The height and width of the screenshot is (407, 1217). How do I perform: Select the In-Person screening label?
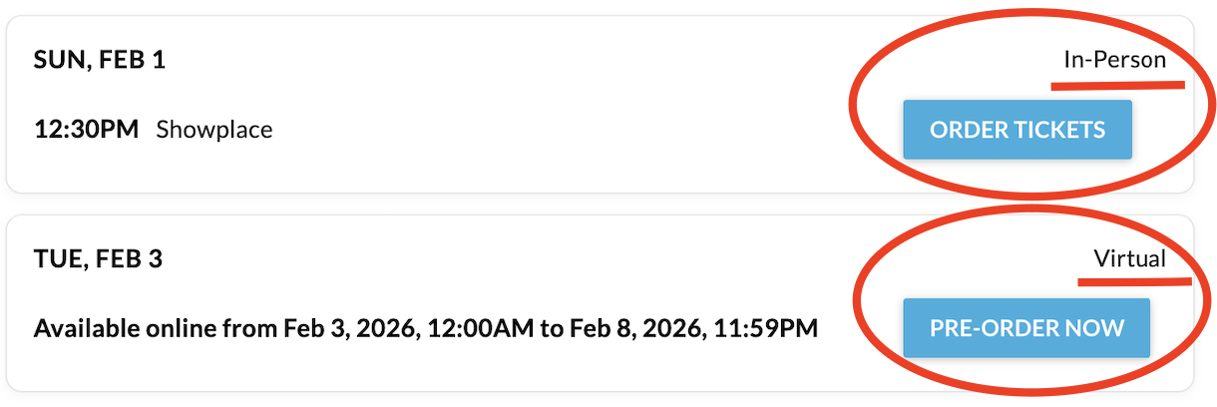[1114, 60]
